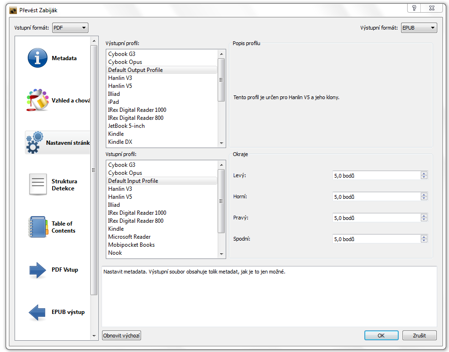
Task: Go to EPUB výstup arrow icon
Action: [37, 312]
